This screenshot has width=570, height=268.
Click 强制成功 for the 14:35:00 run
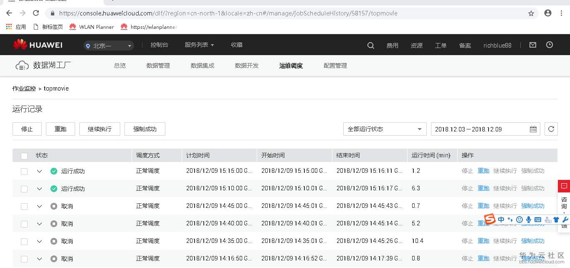pos(532,241)
